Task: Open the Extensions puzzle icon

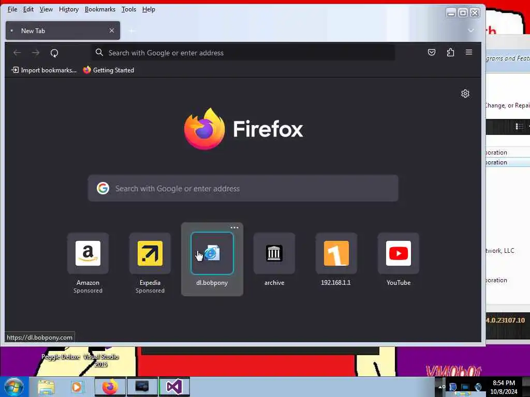Action: pyautogui.click(x=450, y=52)
